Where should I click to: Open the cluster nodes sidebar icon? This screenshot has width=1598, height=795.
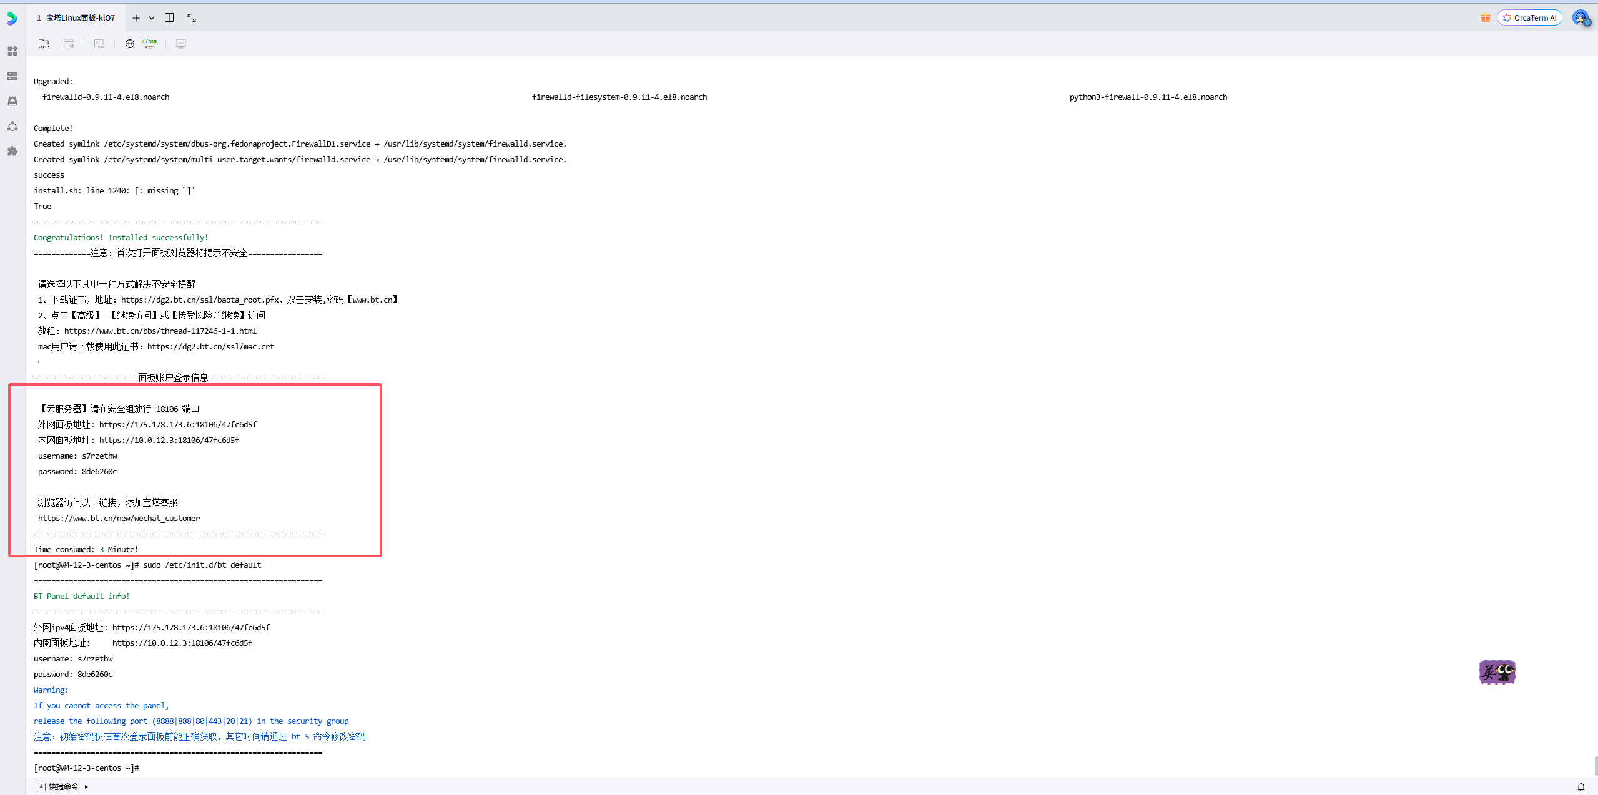click(12, 126)
